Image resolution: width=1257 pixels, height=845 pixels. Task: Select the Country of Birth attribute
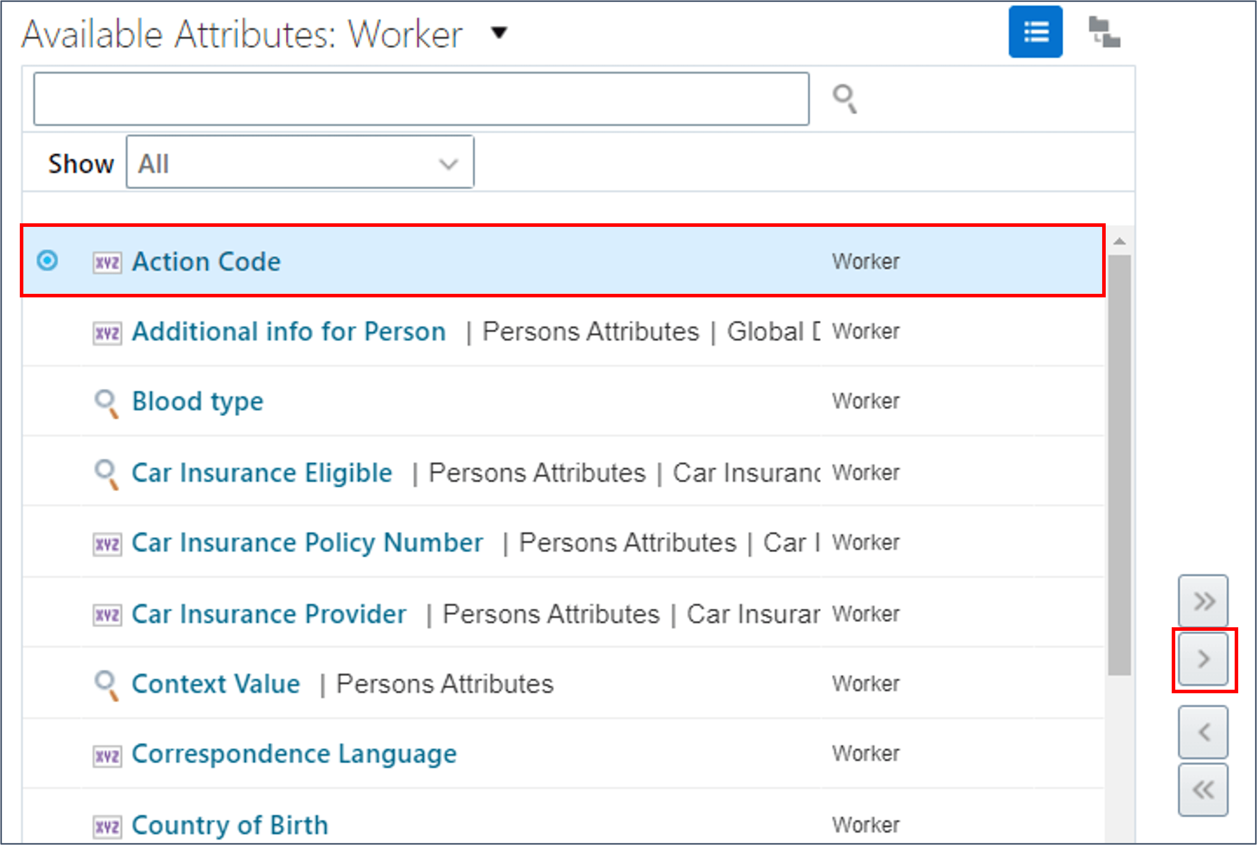[229, 825]
